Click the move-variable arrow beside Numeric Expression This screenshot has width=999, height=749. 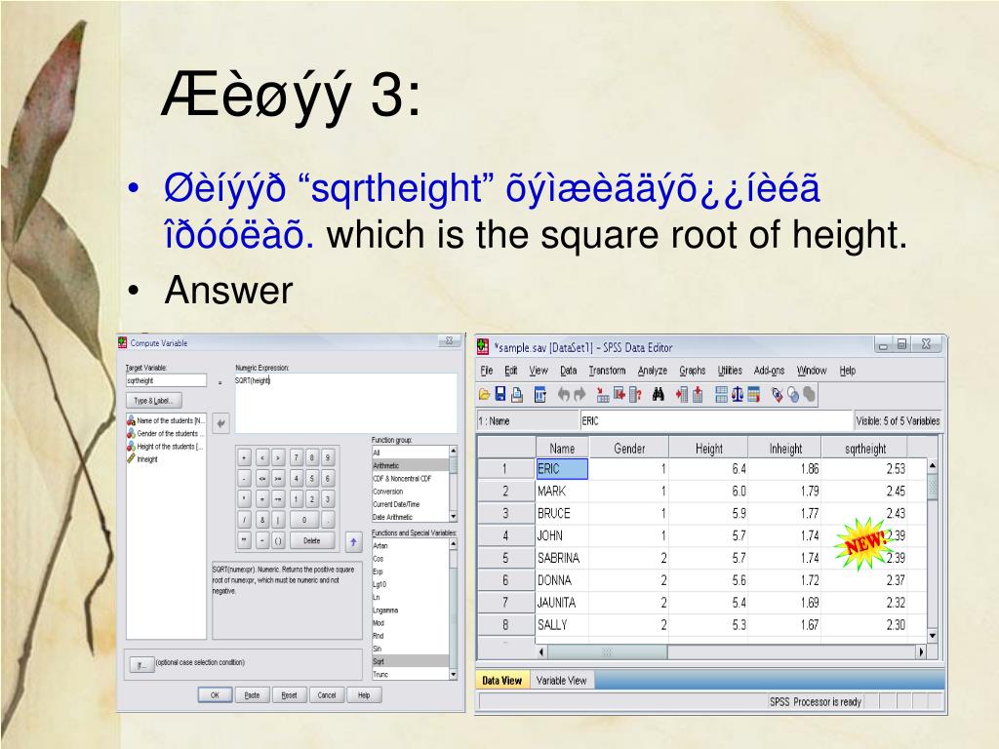221,423
